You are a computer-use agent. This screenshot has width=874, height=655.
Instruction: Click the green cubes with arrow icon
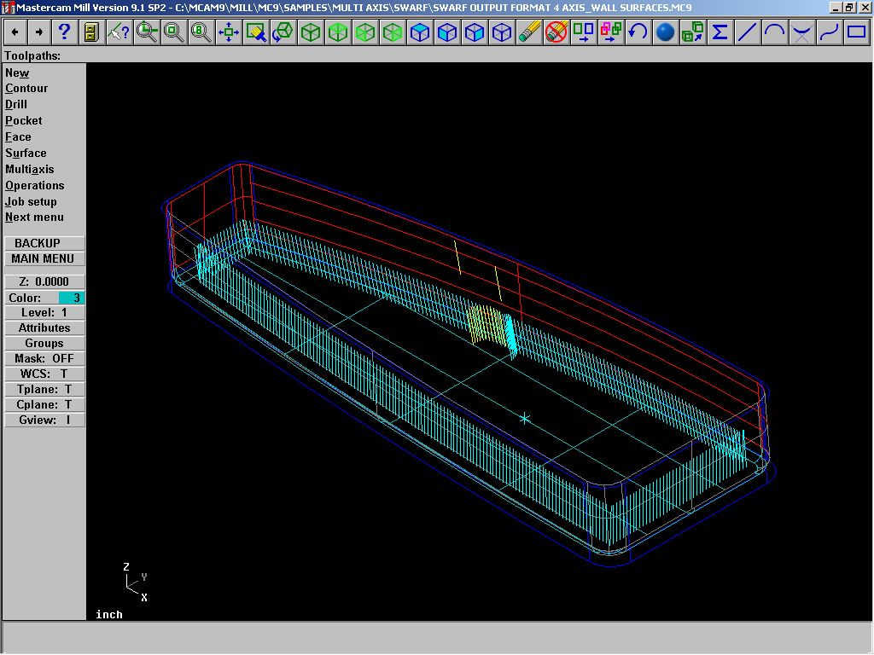(693, 32)
